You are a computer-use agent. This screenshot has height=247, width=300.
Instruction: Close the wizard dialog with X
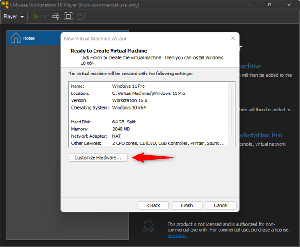click(233, 38)
